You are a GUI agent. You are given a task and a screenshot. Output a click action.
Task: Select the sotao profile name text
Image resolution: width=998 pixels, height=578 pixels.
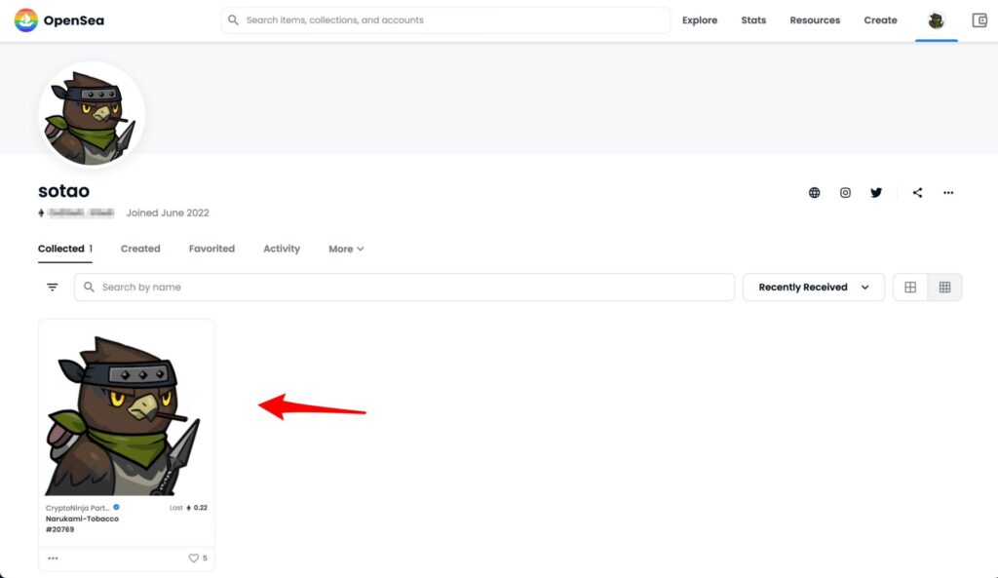[63, 191]
